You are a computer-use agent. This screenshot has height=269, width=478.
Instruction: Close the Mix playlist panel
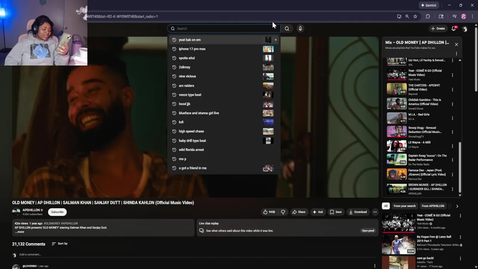click(x=456, y=44)
